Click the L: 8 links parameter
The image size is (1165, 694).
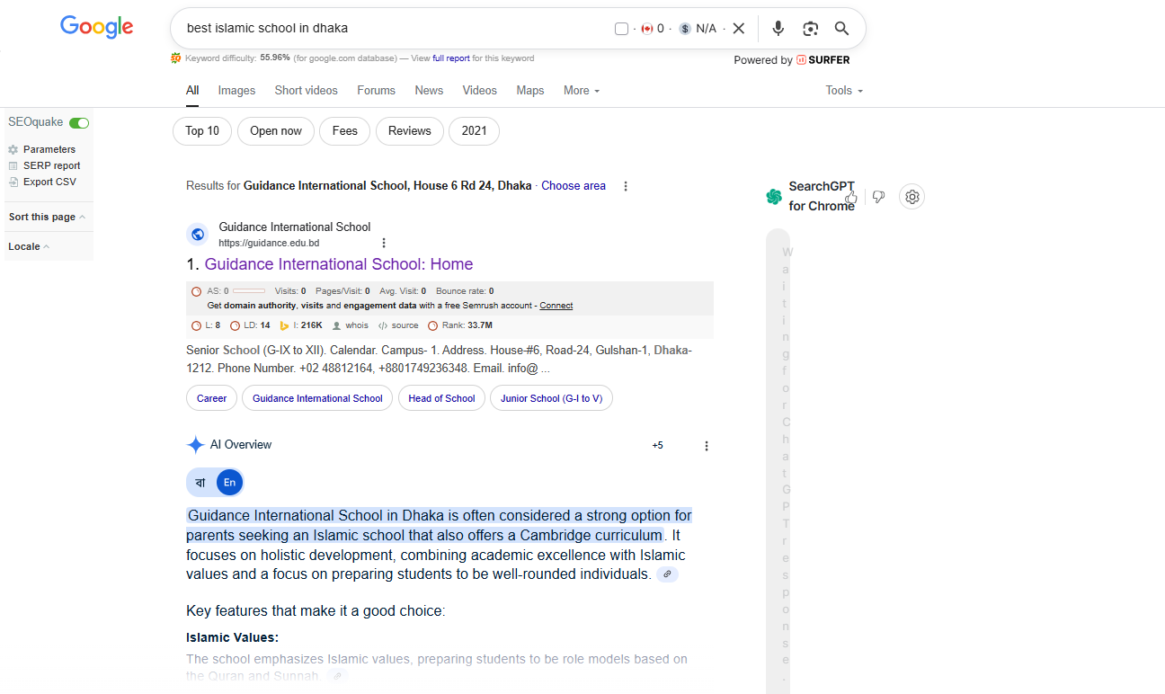206,325
